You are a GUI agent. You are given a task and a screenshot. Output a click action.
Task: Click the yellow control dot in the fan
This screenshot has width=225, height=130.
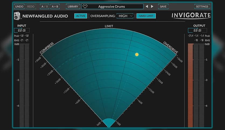[137, 55]
